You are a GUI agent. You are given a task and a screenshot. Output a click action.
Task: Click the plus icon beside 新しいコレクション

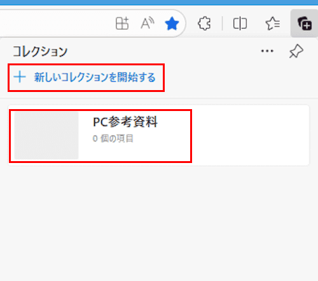pos(20,77)
